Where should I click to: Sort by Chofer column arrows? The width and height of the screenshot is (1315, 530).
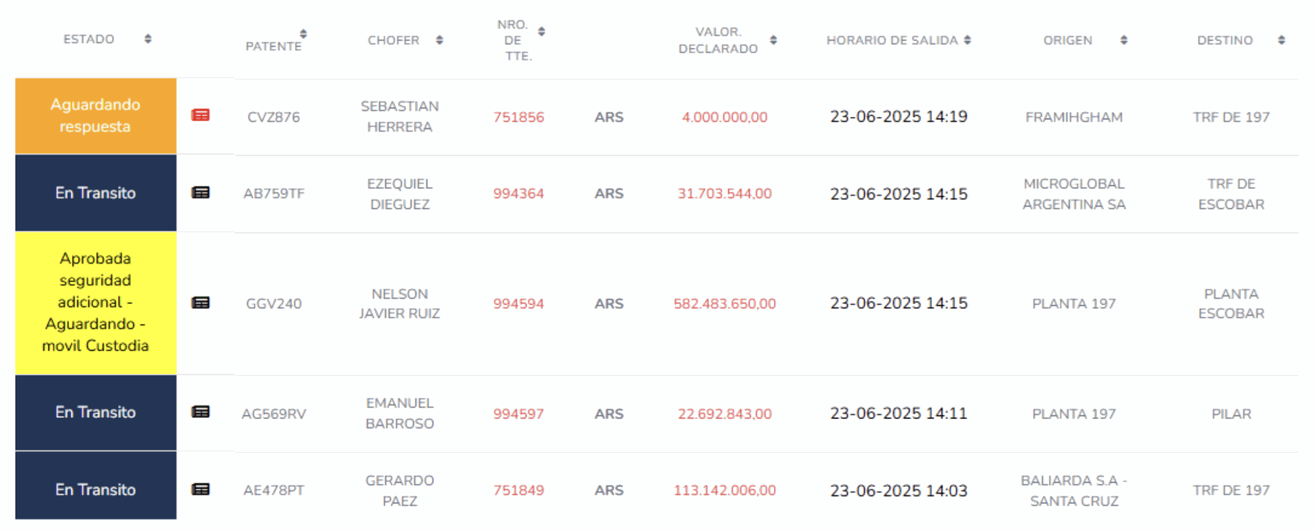[x=440, y=40]
